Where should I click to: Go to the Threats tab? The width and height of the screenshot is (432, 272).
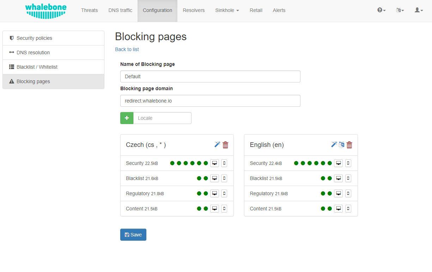tap(89, 10)
